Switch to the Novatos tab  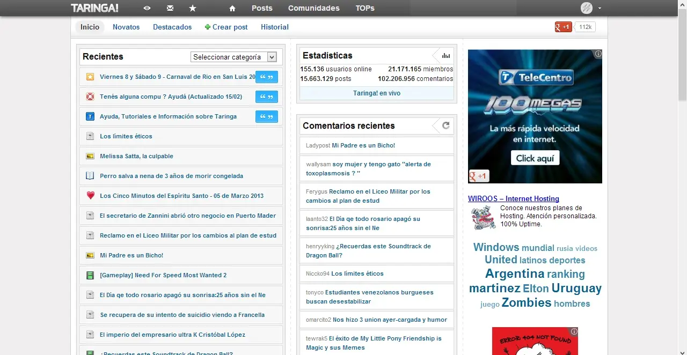coord(126,27)
